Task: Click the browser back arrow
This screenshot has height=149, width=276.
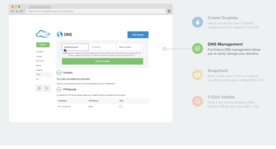Action: tap(12, 11)
